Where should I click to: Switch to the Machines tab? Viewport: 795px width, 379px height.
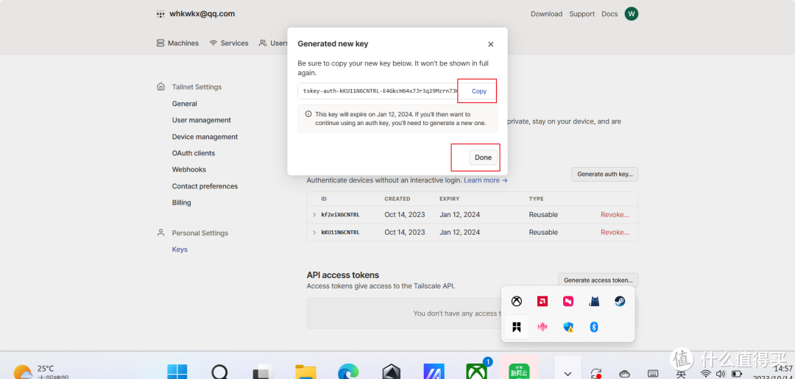tap(177, 43)
